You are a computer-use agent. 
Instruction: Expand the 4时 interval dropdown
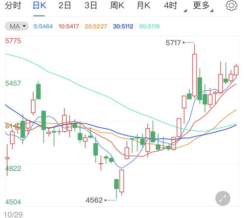pyautogui.click(x=175, y=6)
